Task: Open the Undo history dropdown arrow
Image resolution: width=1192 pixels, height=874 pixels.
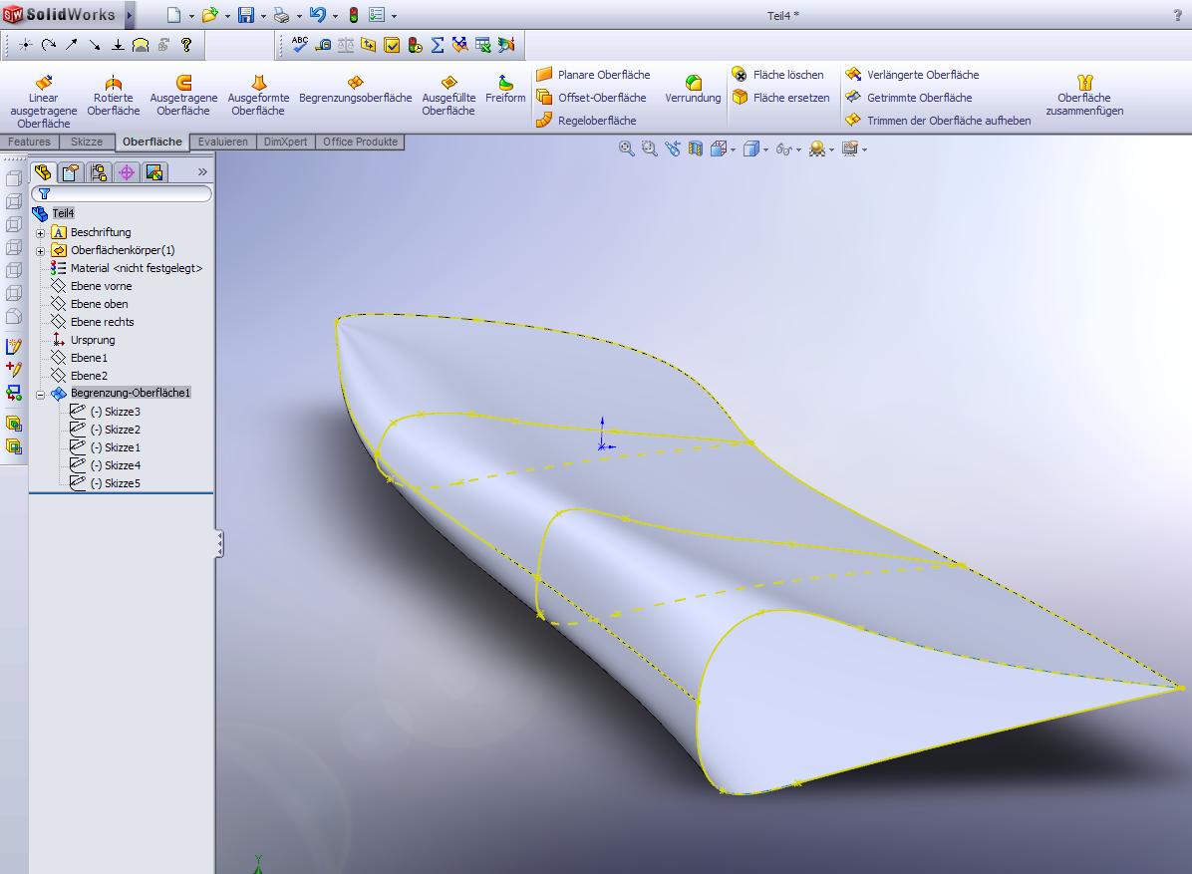Action: click(x=335, y=16)
